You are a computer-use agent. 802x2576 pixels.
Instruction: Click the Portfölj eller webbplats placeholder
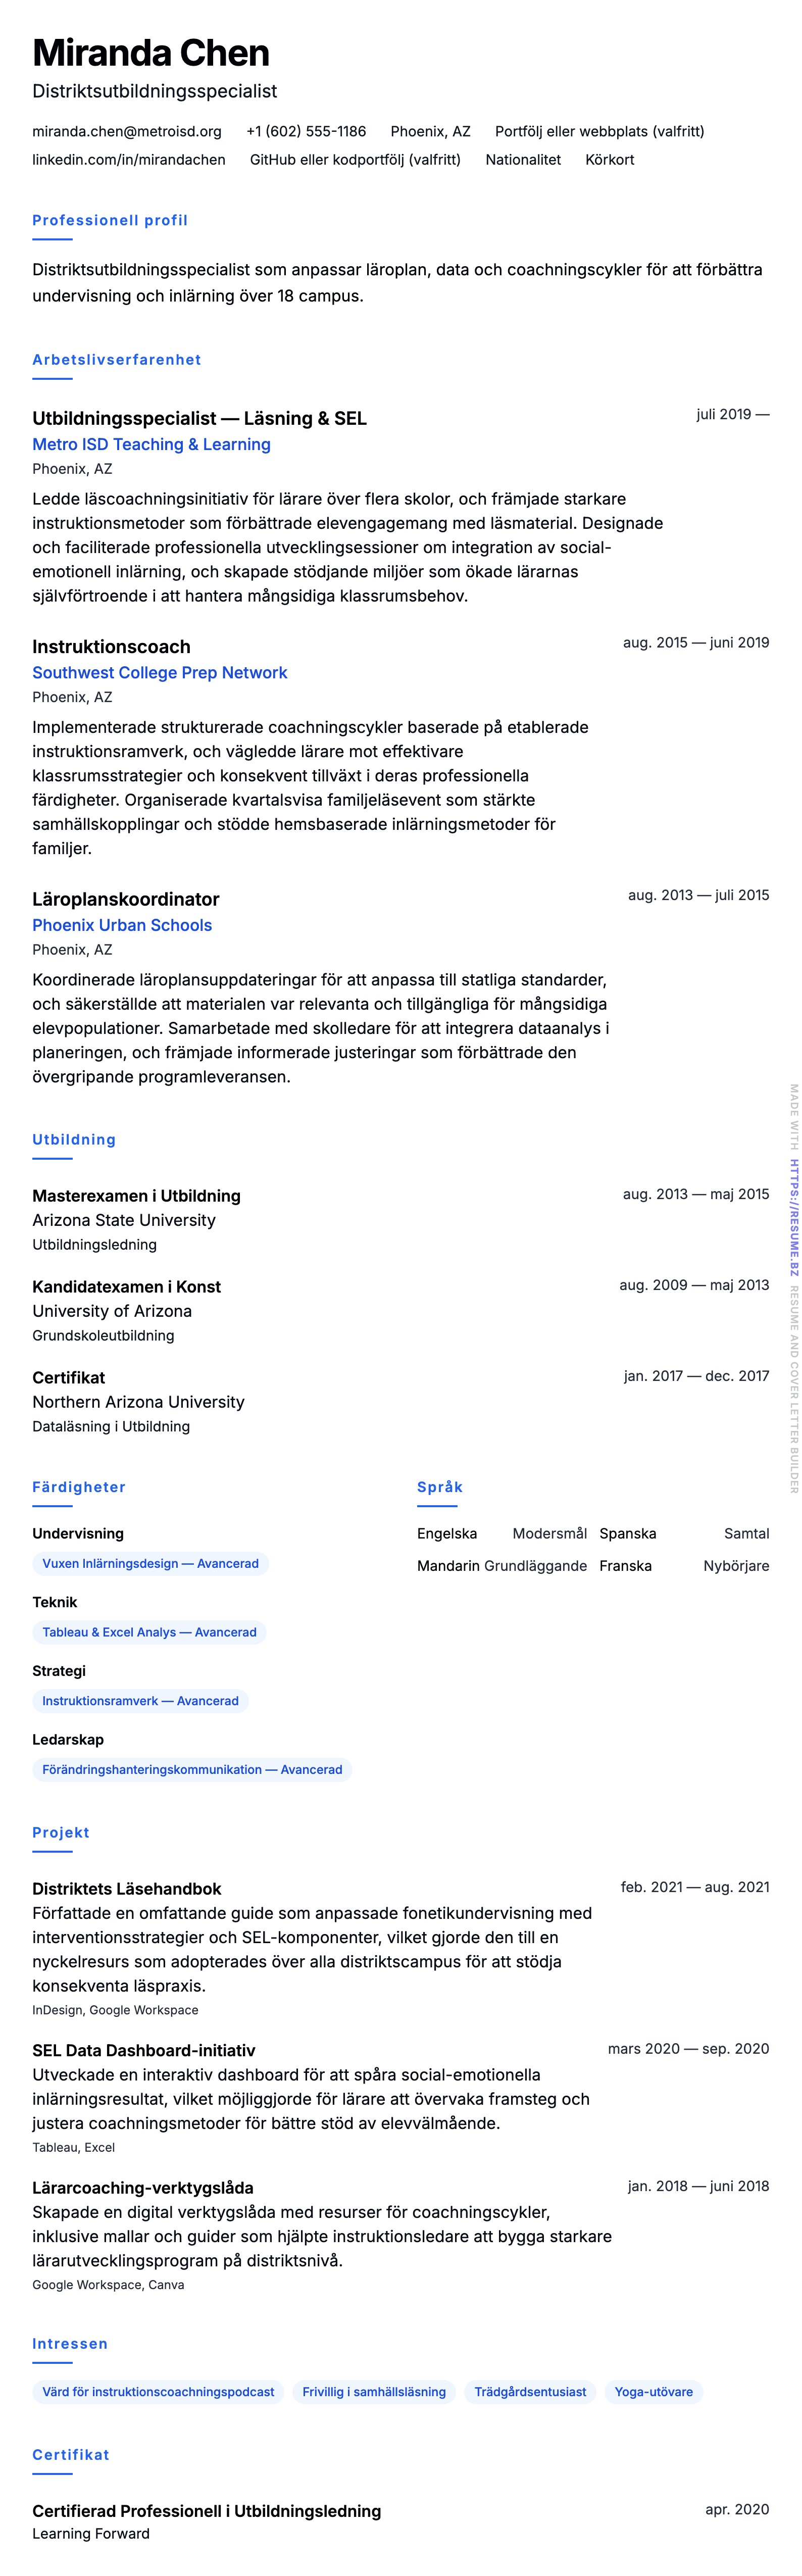point(599,131)
